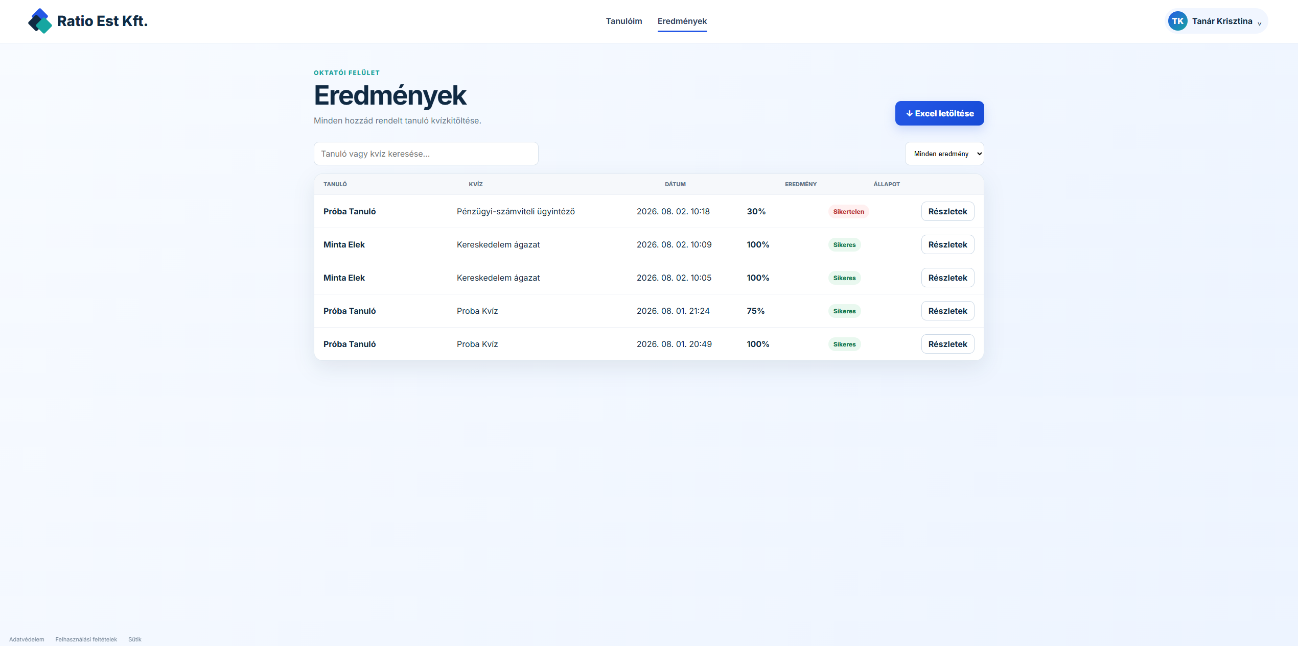Click the TK user avatar icon
Image resolution: width=1298 pixels, height=646 pixels.
click(x=1177, y=21)
